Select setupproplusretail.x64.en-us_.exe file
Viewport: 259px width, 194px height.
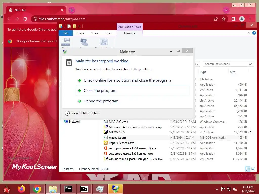[x=131, y=153]
